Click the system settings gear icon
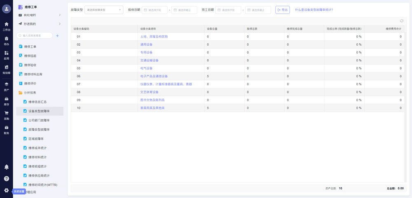The width and height of the screenshot is (412, 198). (6, 190)
